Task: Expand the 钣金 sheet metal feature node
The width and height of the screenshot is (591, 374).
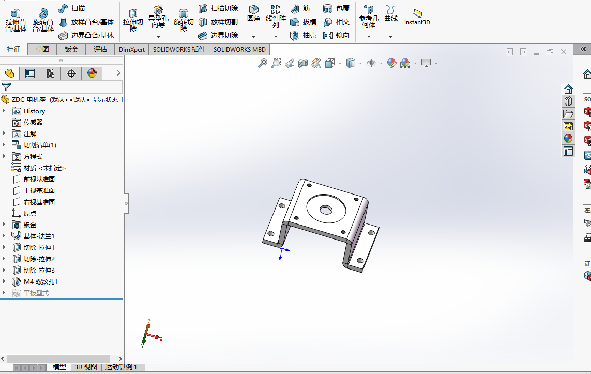Action: pos(4,225)
